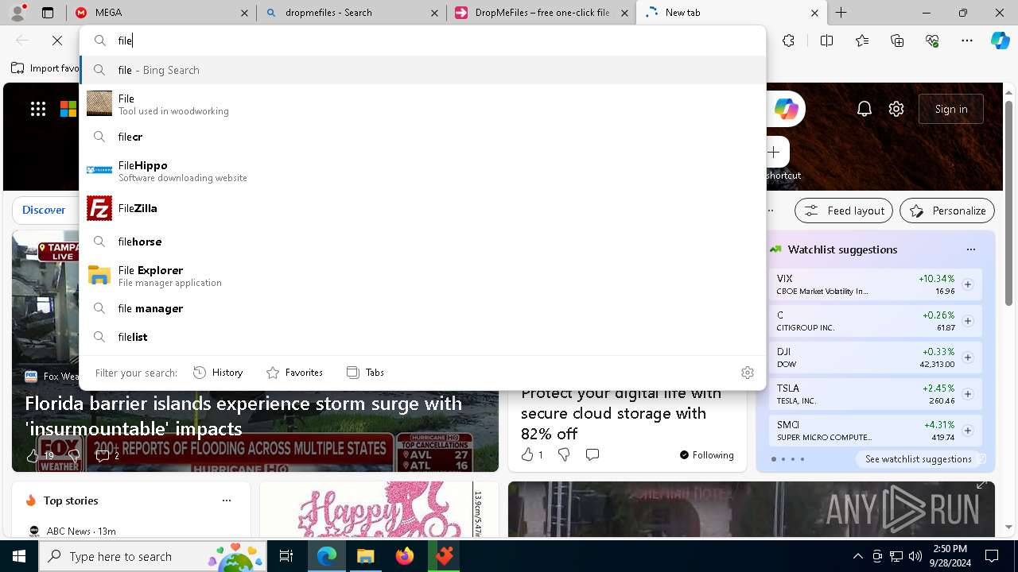Select the FileHippo suggestion
This screenshot has width=1018, height=572.
coord(422,171)
